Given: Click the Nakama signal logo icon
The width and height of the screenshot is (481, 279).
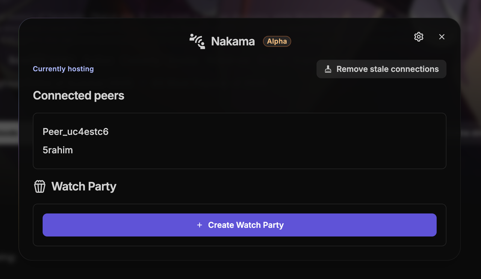Looking at the screenshot, I should (197, 41).
